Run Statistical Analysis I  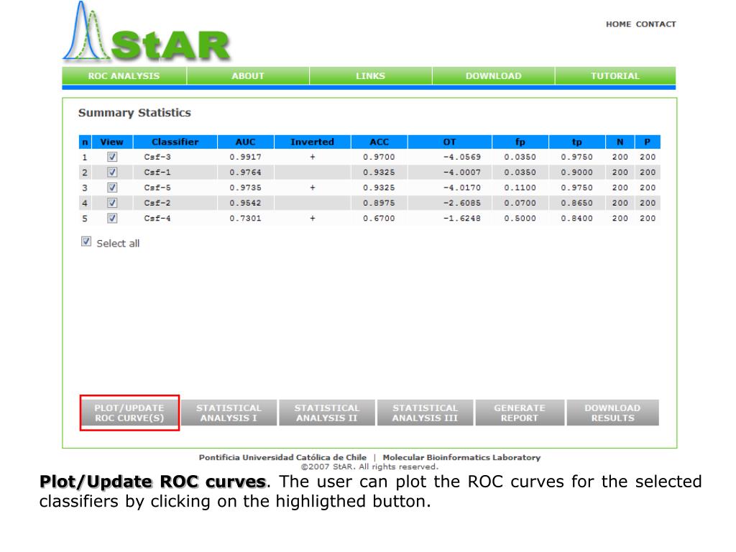point(229,413)
